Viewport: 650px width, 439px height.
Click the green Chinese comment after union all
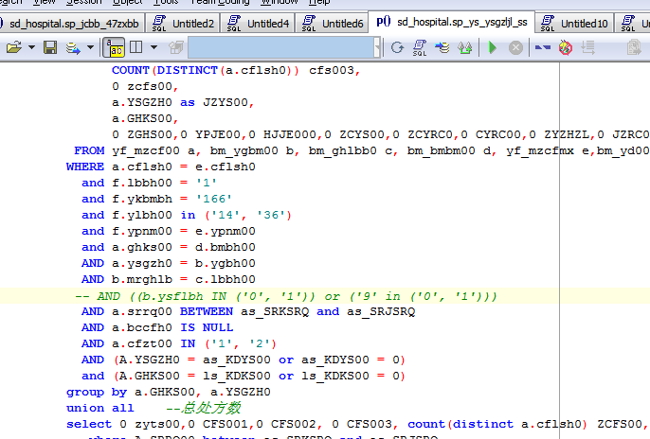click(203, 409)
